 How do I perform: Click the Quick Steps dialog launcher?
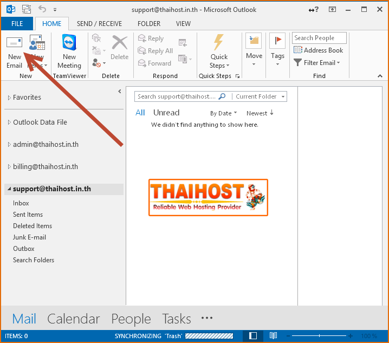click(237, 76)
